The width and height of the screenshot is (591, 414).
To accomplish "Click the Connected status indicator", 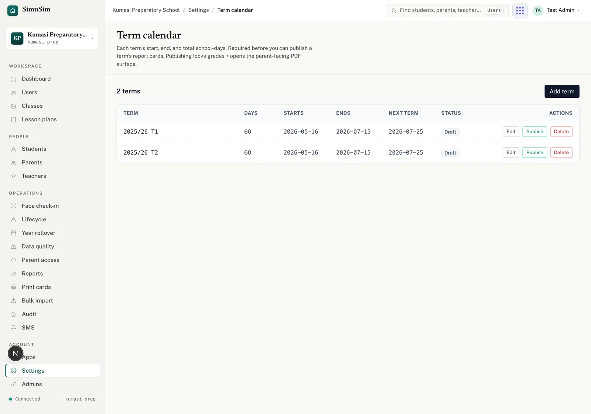I will [x=24, y=399].
